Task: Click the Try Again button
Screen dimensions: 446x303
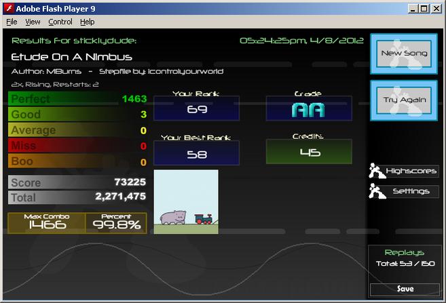Action: coord(404,100)
